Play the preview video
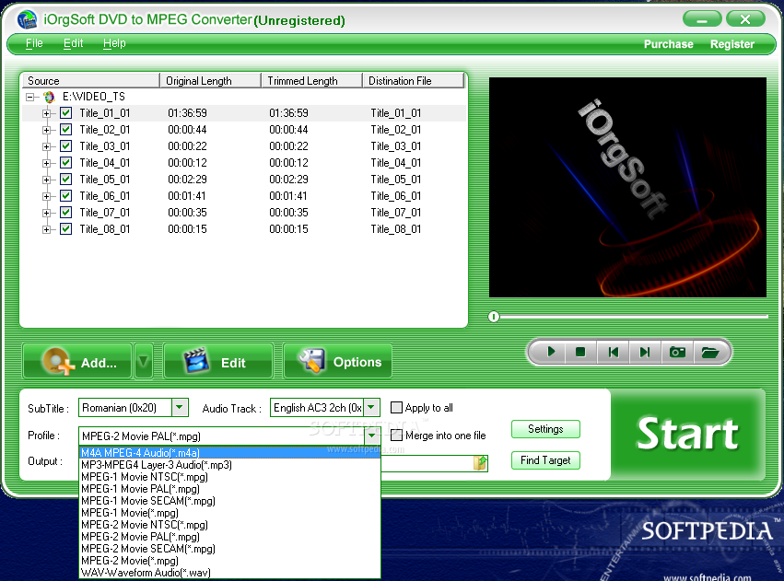Viewport: 784px width, 581px height. 551,353
